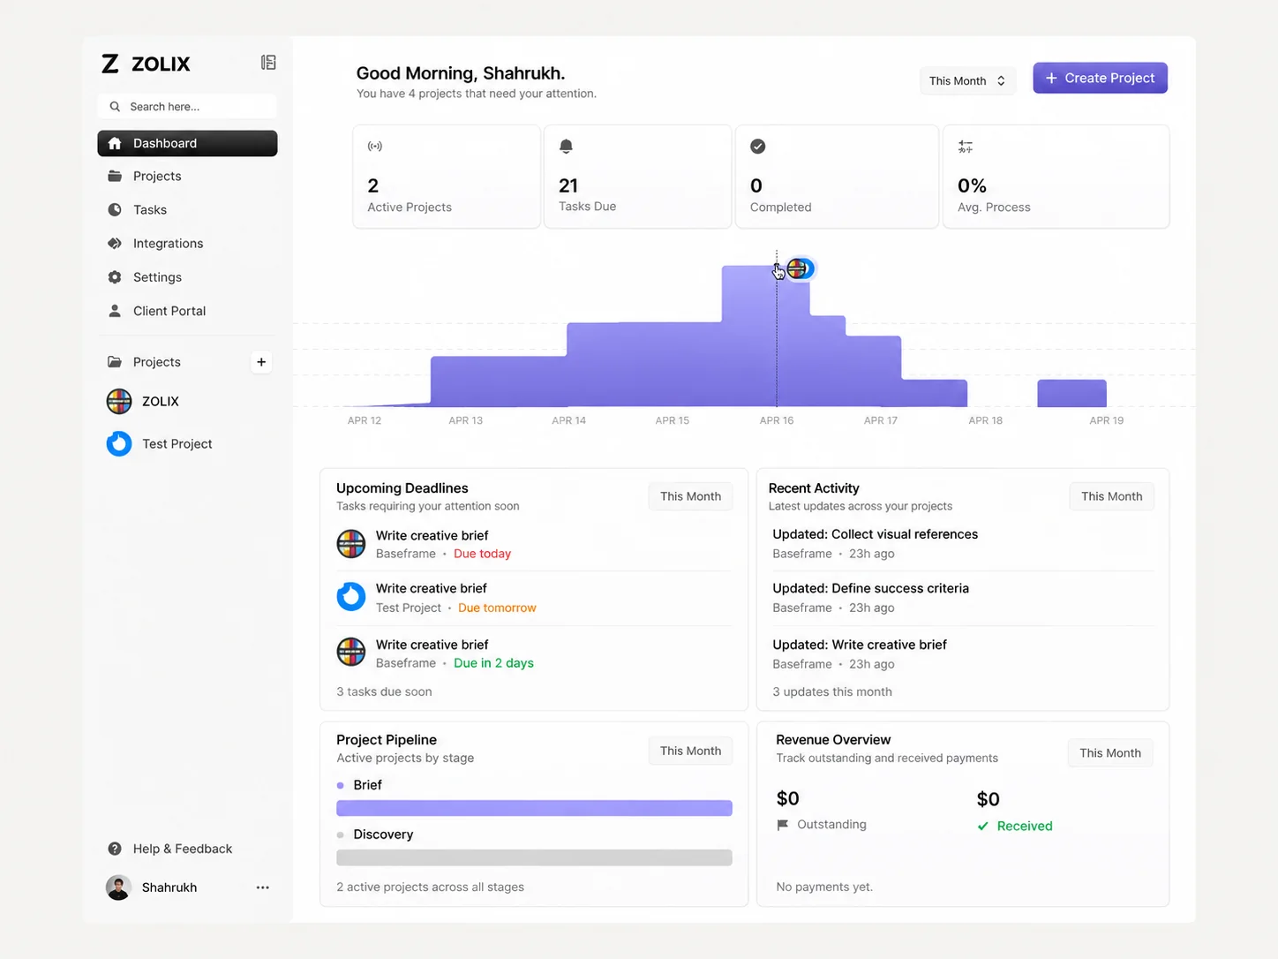Add a project with the sidebar plus icon

click(261, 362)
